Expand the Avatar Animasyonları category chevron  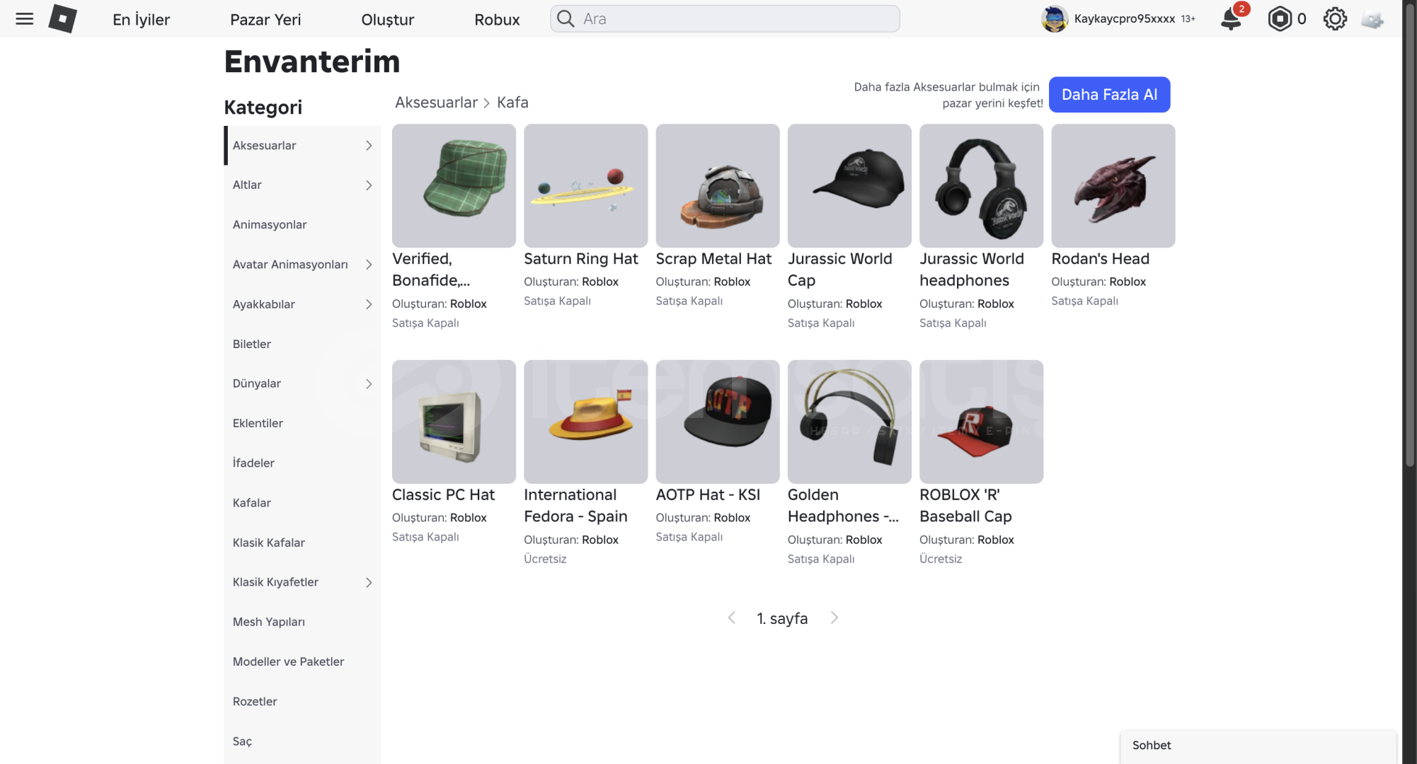coord(369,264)
